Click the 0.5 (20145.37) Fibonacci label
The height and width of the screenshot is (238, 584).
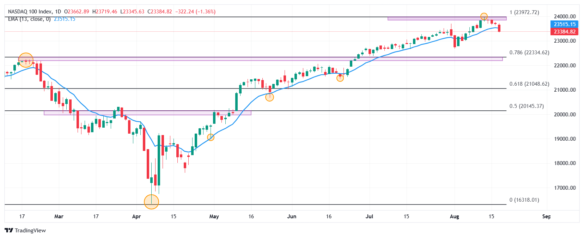[x=526, y=106]
